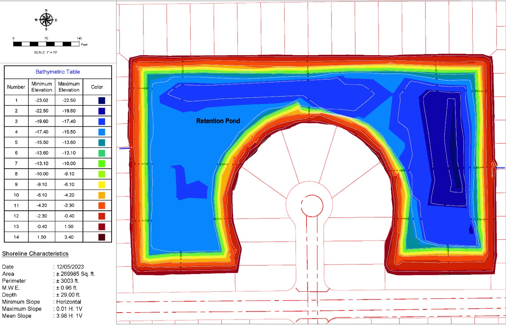Click the scale bar below the compass

pos(46,44)
